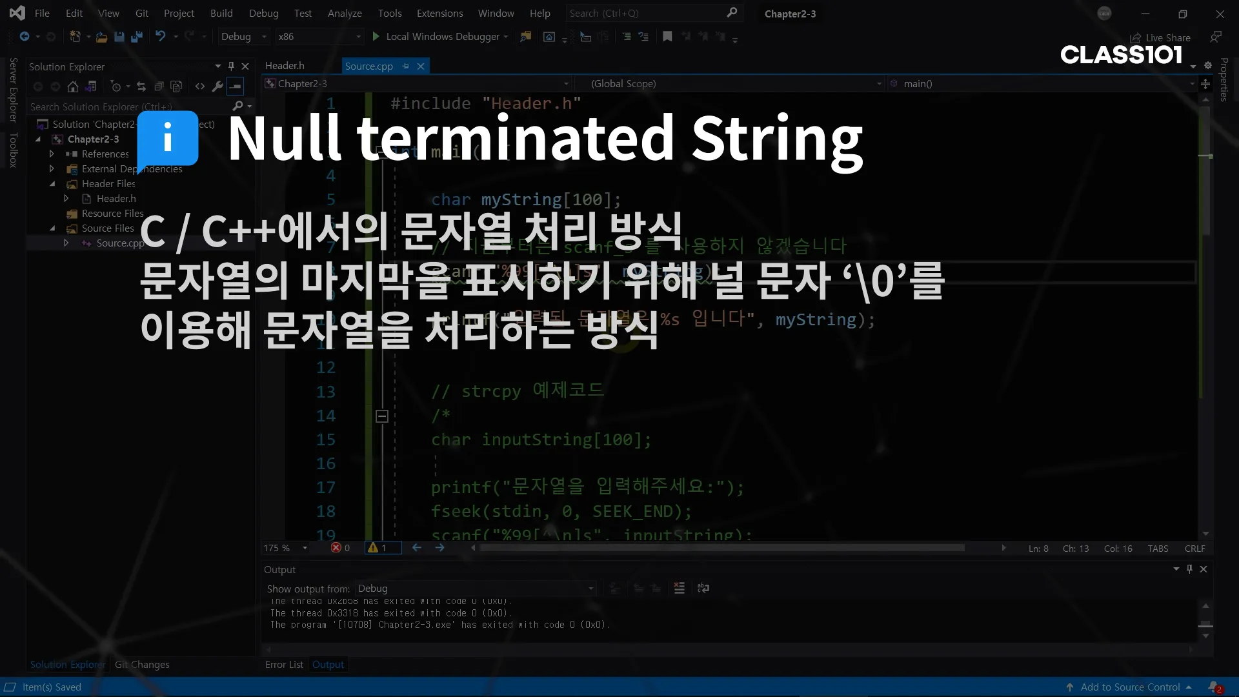The height and width of the screenshot is (697, 1239).
Task: Click the Live Share button
Action: pos(1160,37)
